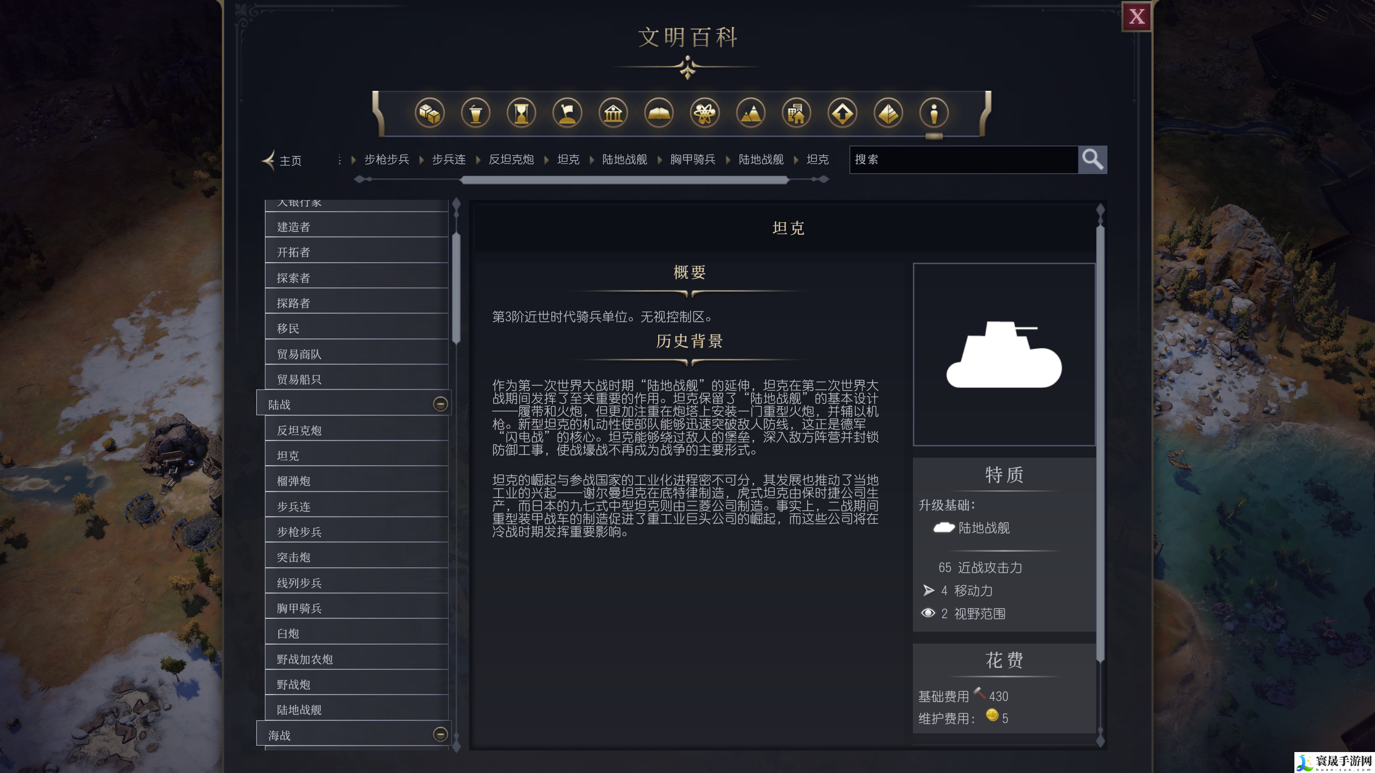The width and height of the screenshot is (1375, 773).
Task: Click the gold coin maintenance icon
Action: point(992,714)
